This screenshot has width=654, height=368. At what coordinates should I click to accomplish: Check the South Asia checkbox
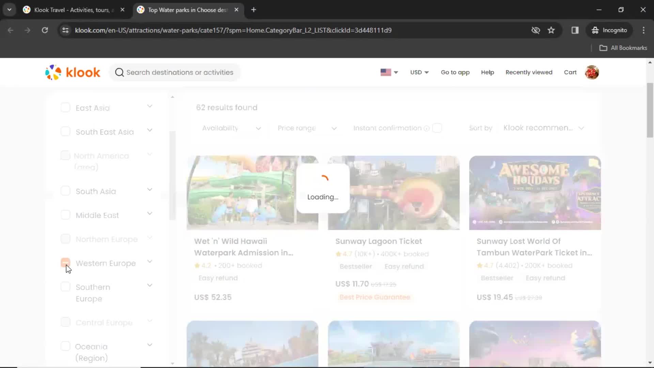pyautogui.click(x=65, y=190)
